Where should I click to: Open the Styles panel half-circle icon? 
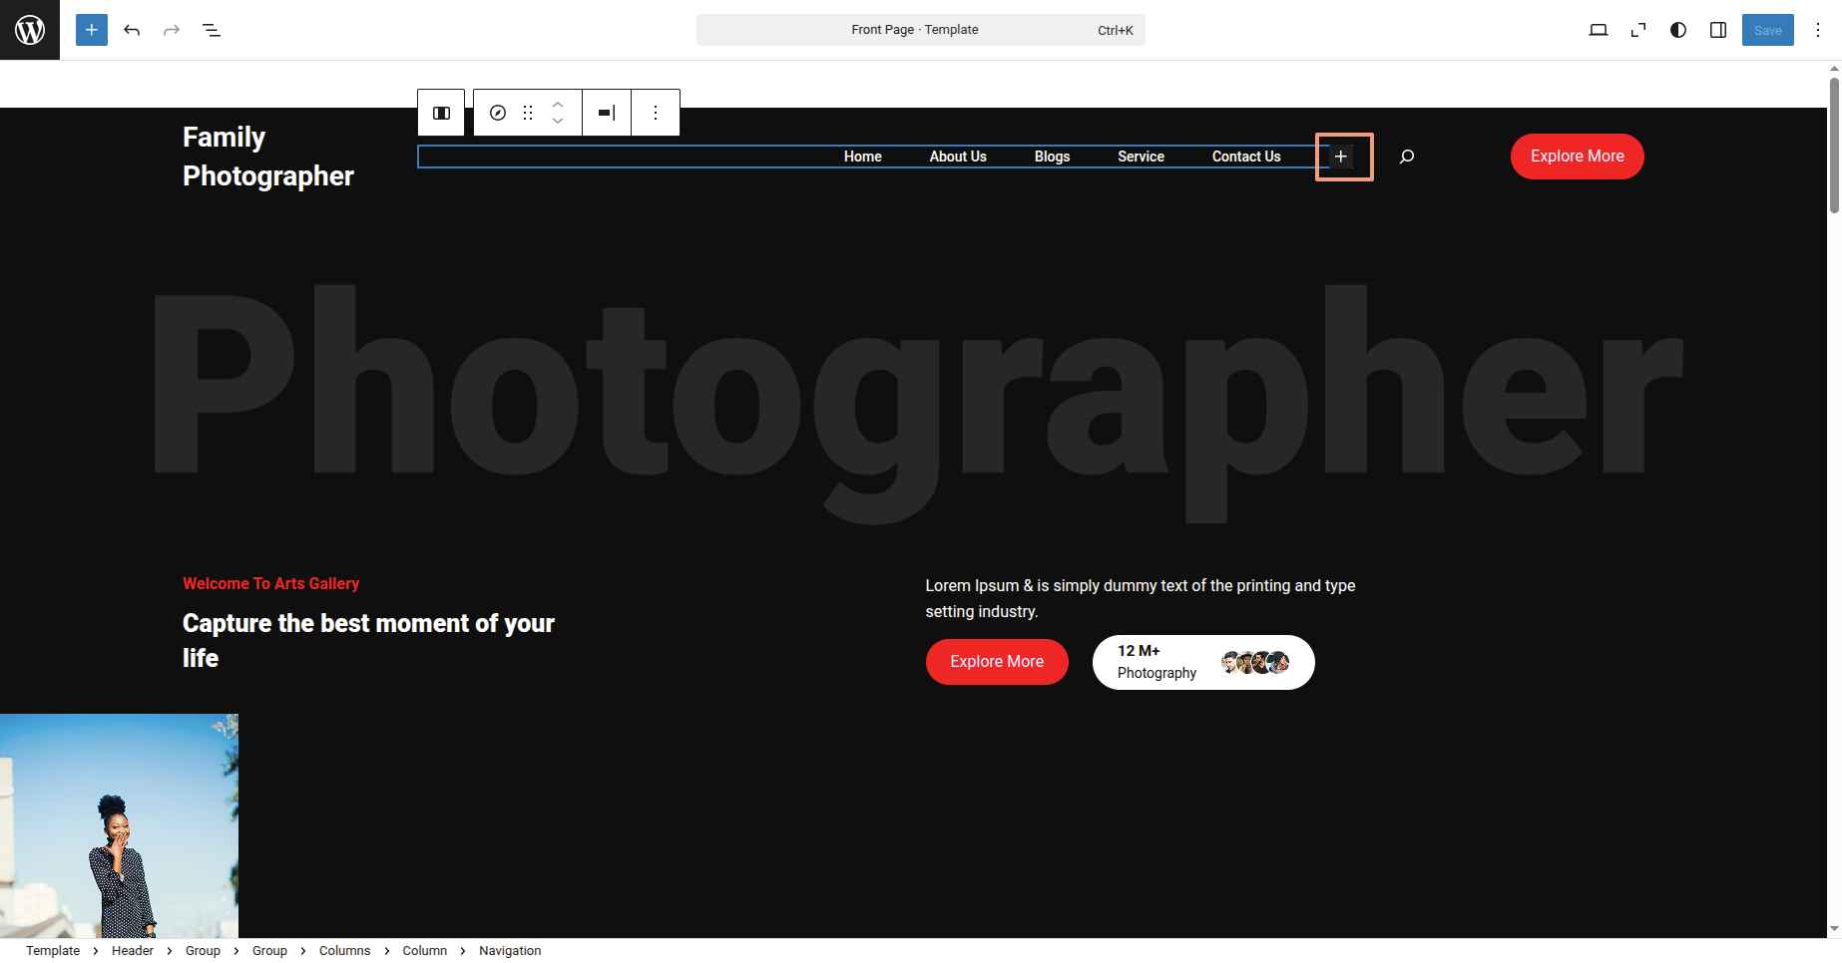1678,30
